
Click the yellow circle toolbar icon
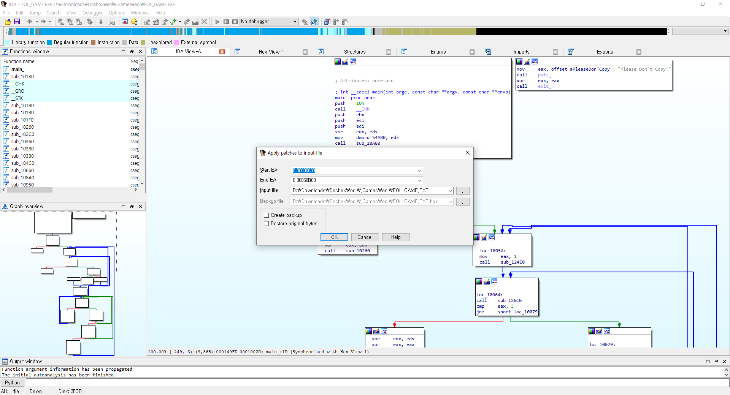(x=134, y=22)
